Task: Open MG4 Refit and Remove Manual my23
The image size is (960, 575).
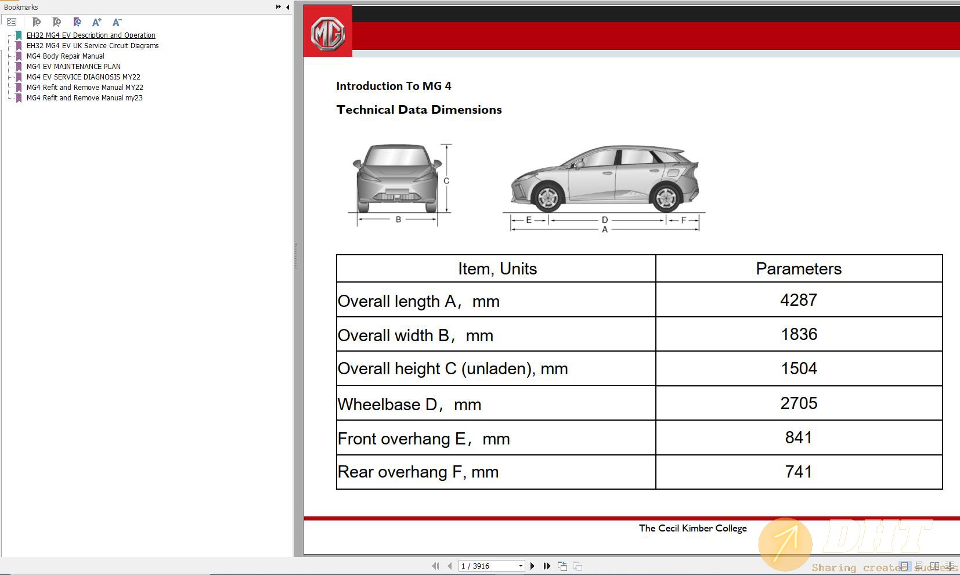Action: (84, 98)
